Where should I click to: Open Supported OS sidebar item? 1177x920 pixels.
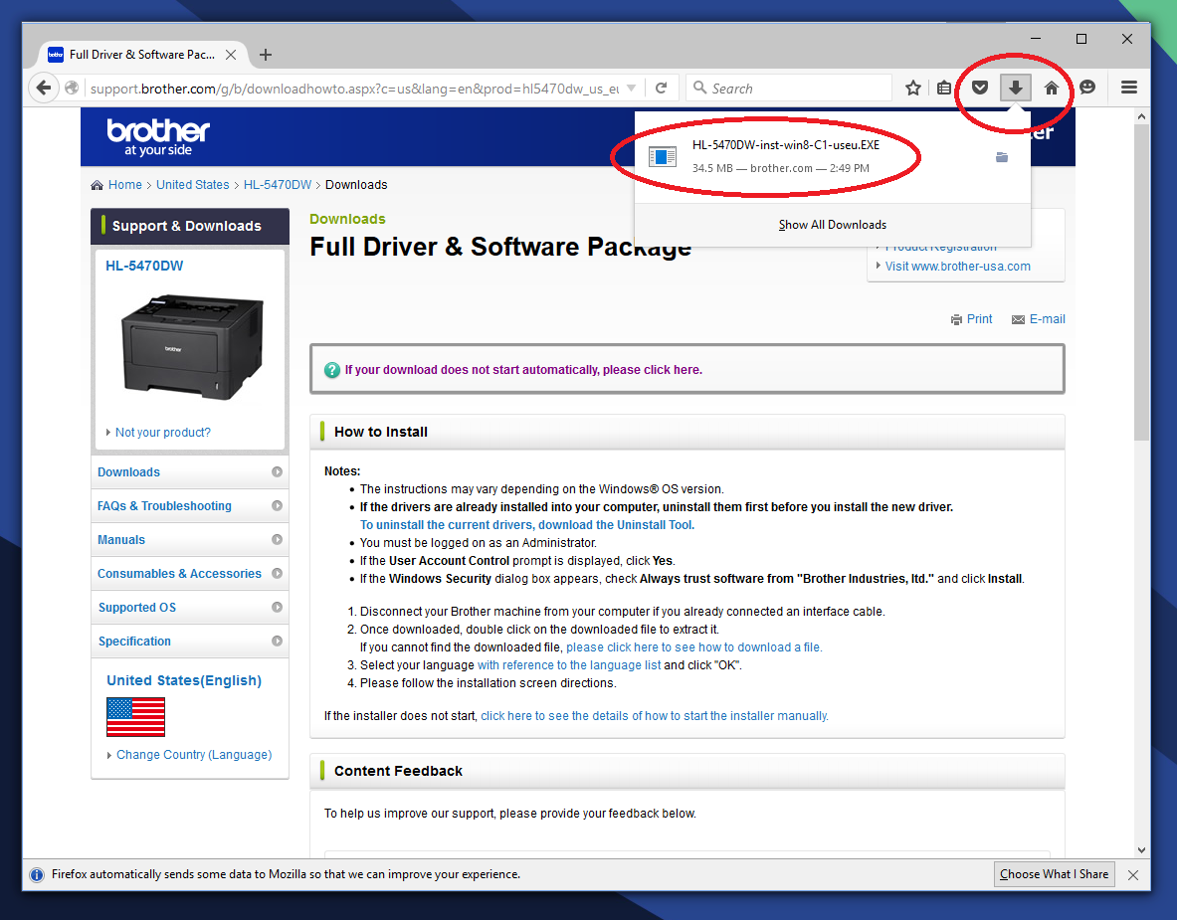[190, 607]
